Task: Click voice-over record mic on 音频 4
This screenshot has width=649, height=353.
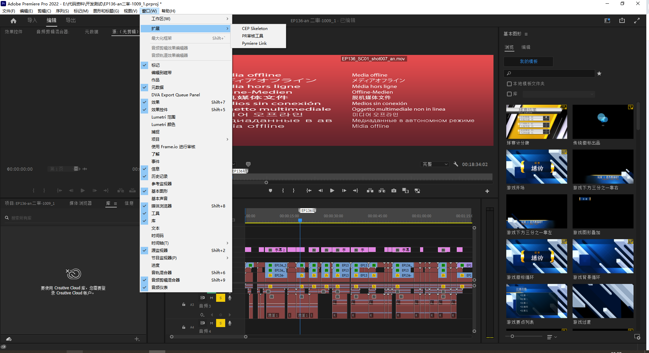Action: tap(230, 323)
